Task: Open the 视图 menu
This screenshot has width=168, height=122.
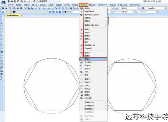Action: 27,5
